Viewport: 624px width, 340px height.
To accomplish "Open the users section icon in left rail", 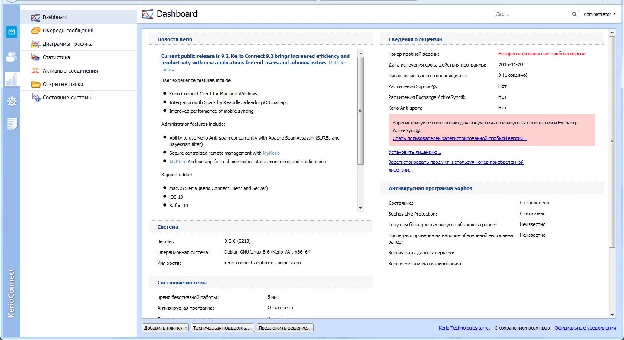I will tap(12, 57).
